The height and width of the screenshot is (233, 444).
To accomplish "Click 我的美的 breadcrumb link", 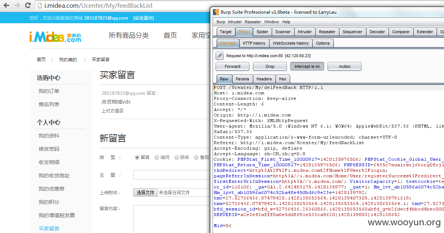I will (68, 59).
